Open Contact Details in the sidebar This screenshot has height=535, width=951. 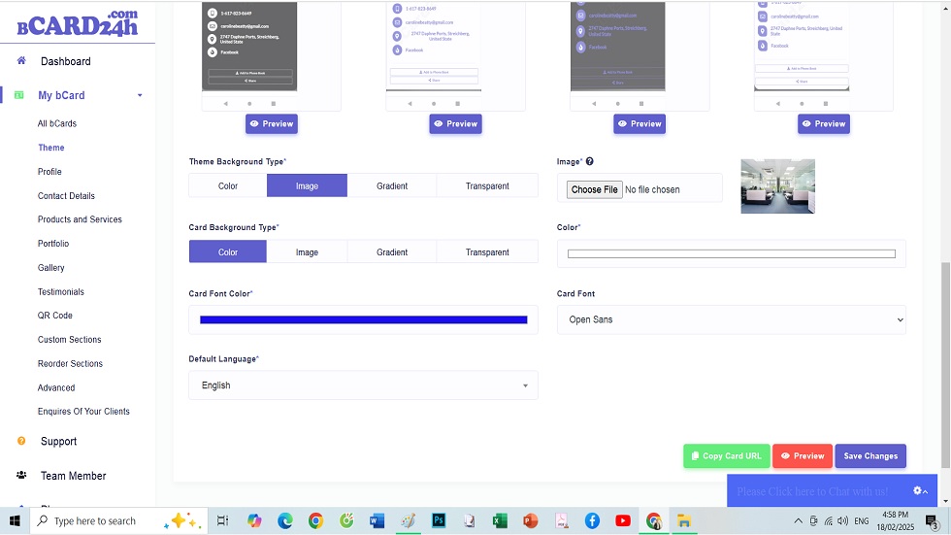pyautogui.click(x=66, y=196)
